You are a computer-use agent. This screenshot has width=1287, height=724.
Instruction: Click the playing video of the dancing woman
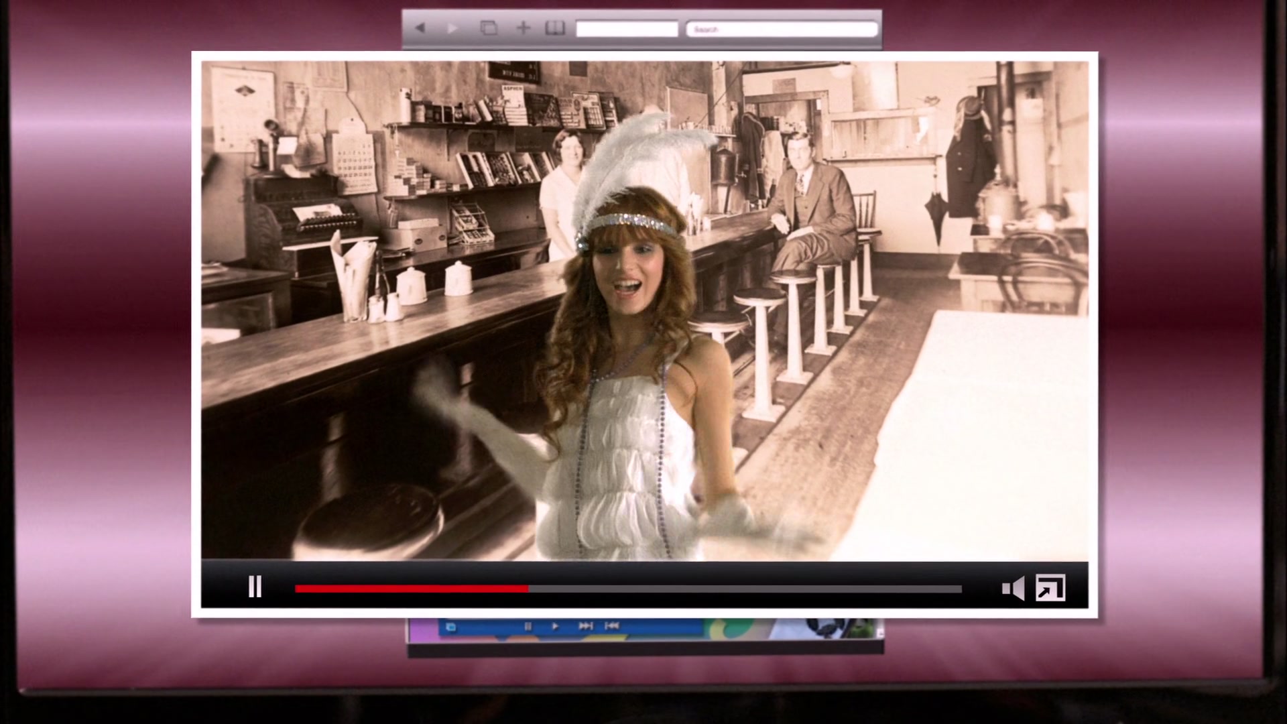point(644,311)
